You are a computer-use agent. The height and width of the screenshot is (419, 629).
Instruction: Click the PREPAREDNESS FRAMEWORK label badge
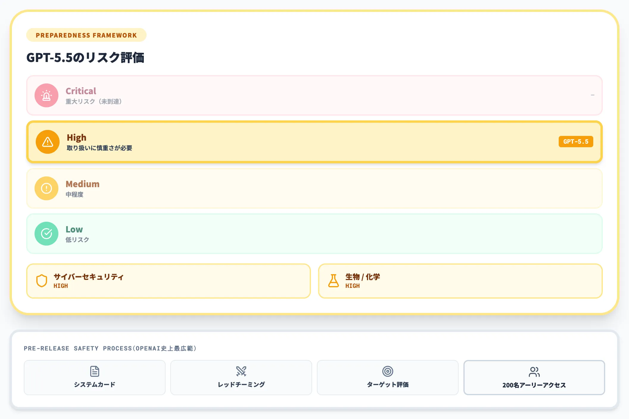point(86,35)
